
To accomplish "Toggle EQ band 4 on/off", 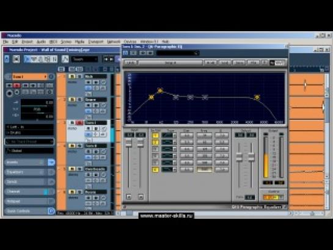I will click(x=155, y=156).
